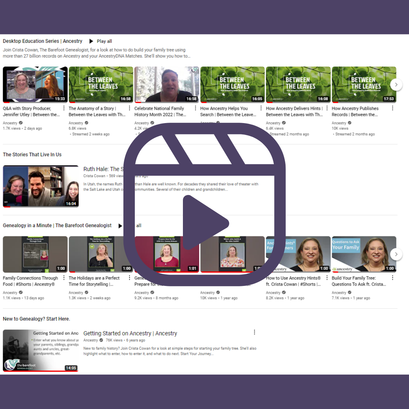Open the Desktop Education Series | Ancestry playlist title

tap(42, 41)
